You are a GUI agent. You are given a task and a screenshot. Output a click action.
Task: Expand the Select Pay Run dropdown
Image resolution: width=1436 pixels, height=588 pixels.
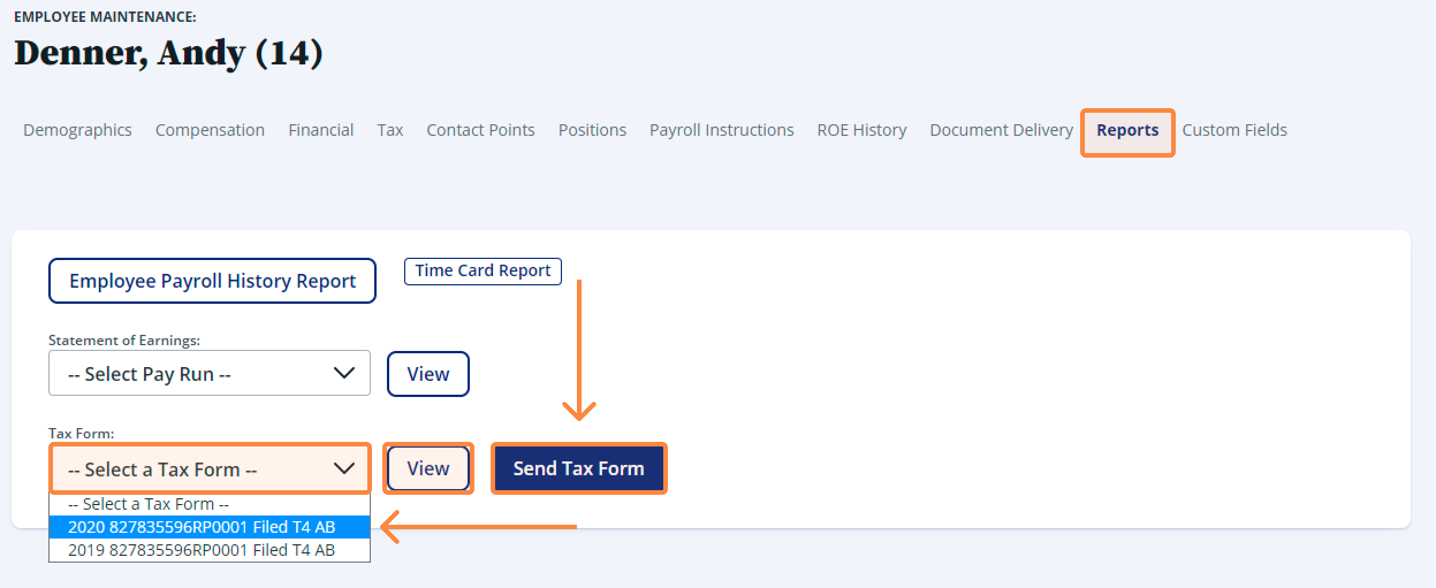[x=210, y=373]
